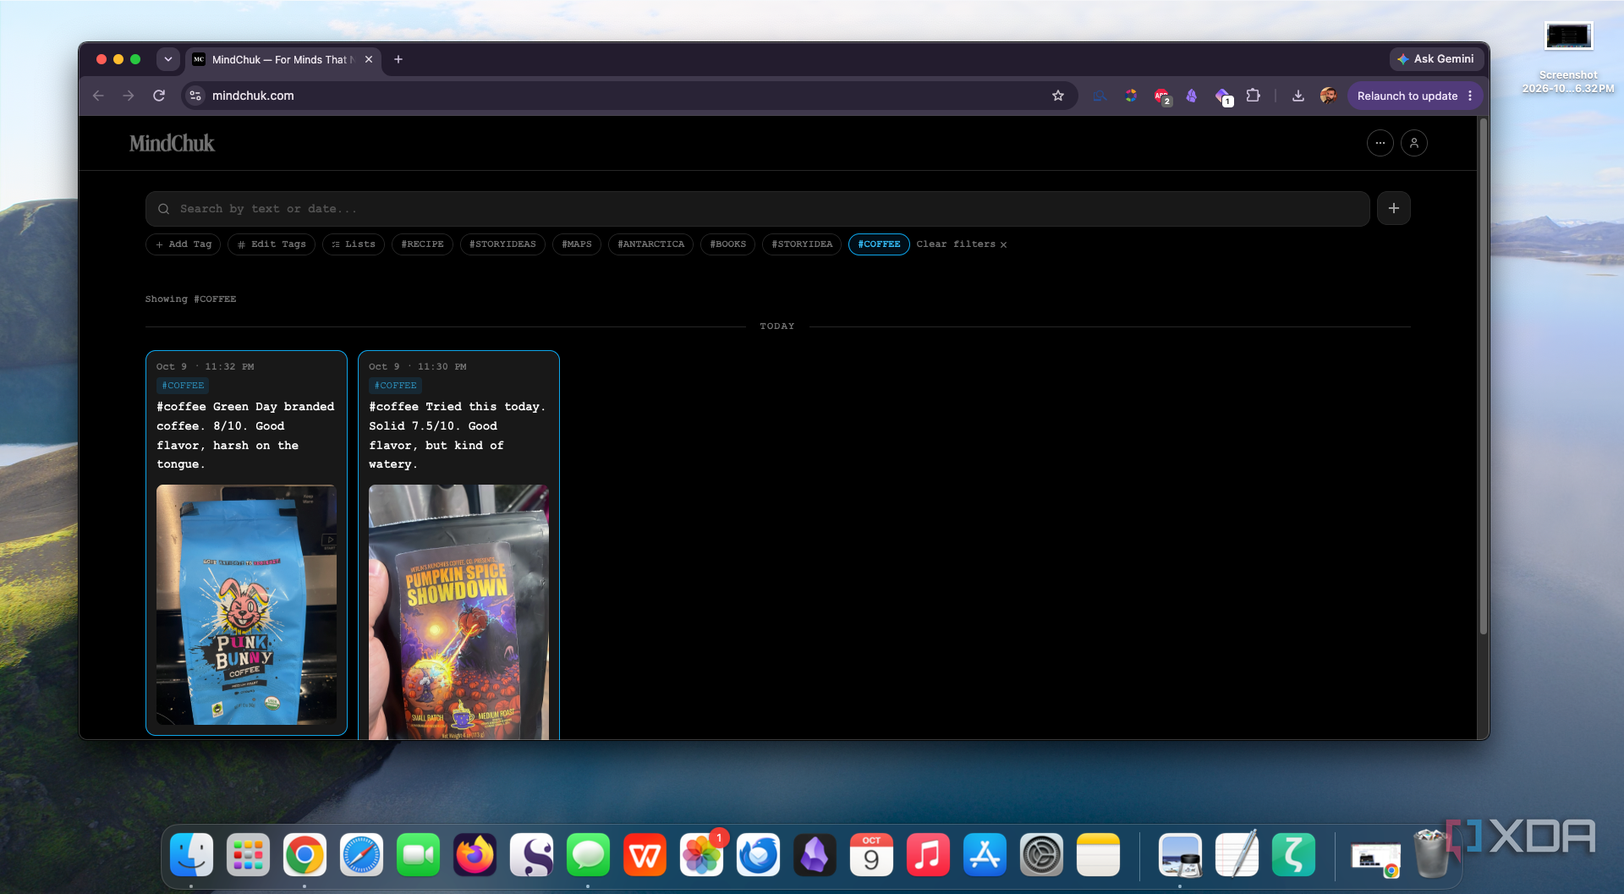Reload the page
This screenshot has height=894, width=1624.
[159, 96]
